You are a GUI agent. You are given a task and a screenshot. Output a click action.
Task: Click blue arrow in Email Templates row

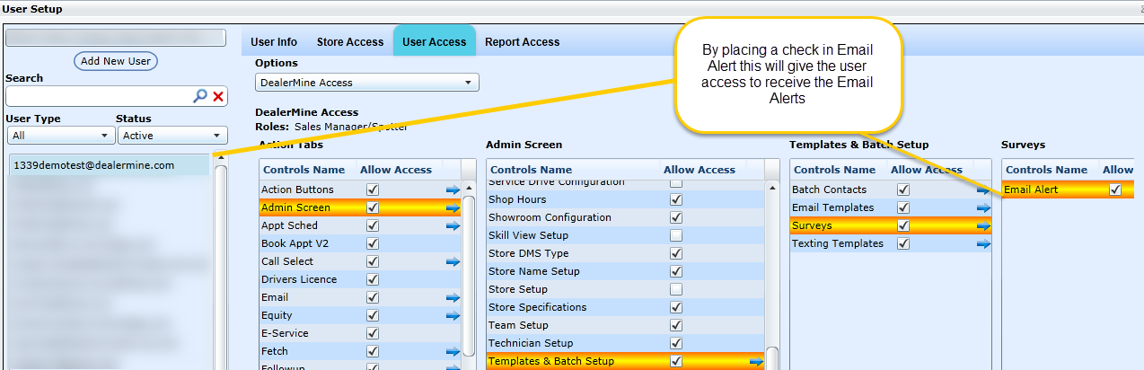983,207
